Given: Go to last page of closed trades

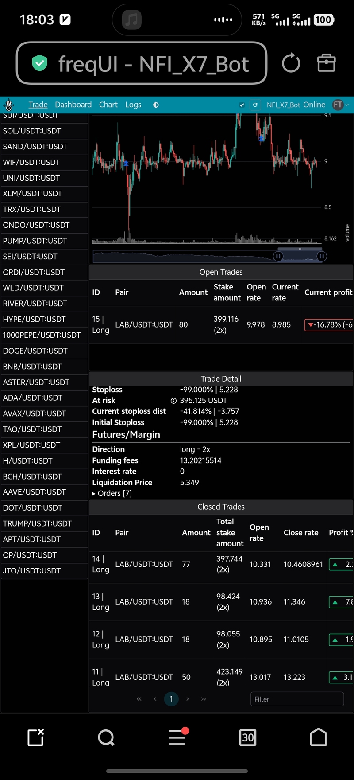Looking at the screenshot, I should [204, 699].
